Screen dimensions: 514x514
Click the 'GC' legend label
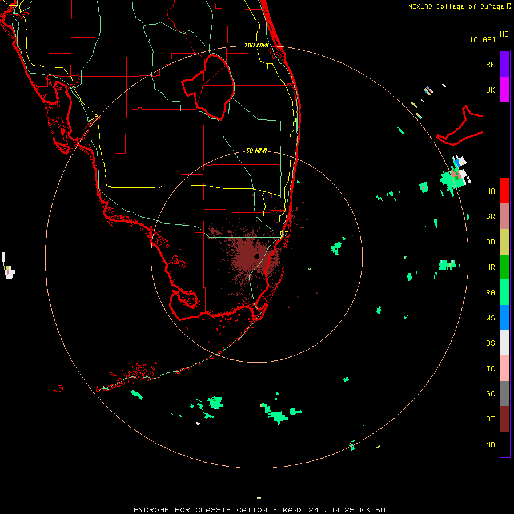pyautogui.click(x=490, y=394)
